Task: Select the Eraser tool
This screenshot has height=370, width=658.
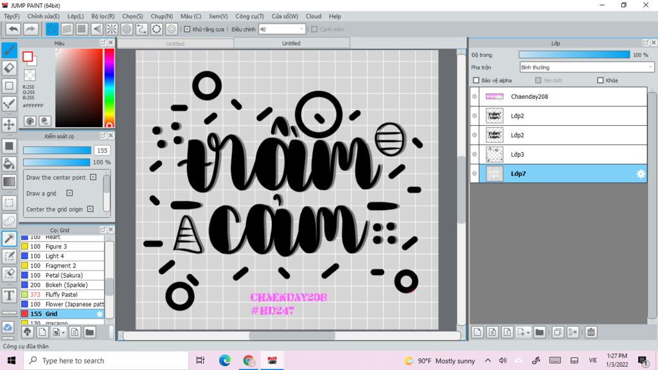Action: point(9,68)
